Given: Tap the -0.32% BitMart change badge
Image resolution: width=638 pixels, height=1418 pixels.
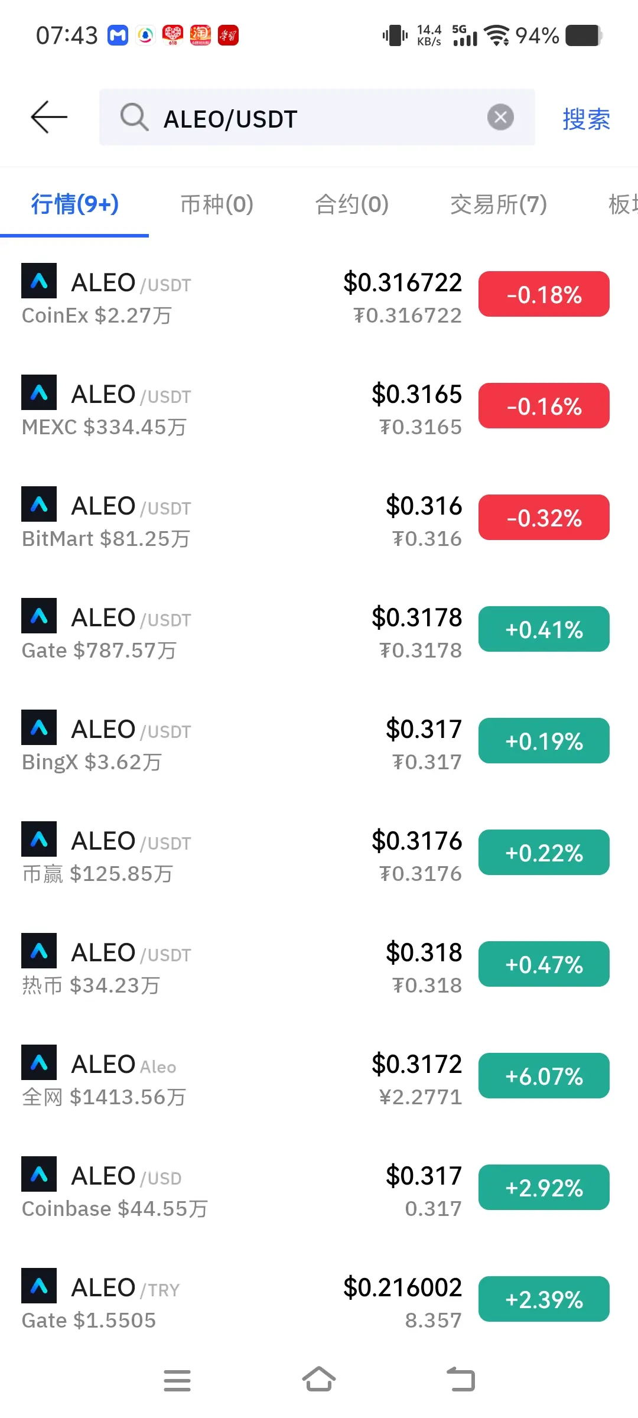Looking at the screenshot, I should (x=544, y=518).
